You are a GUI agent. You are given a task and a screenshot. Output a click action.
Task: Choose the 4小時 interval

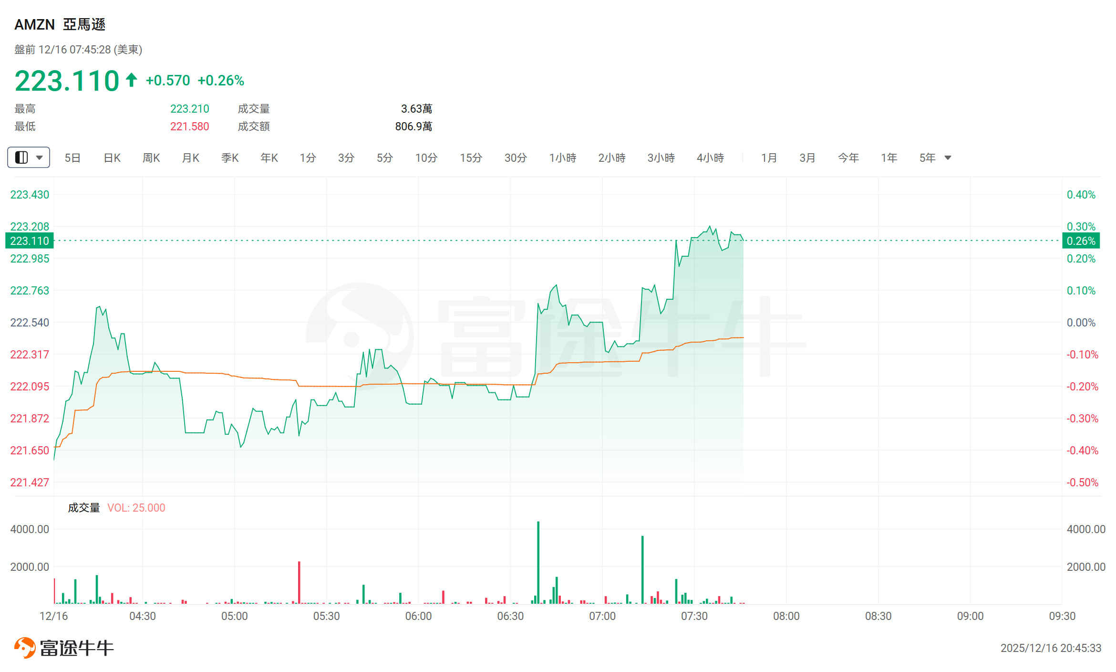pos(710,158)
